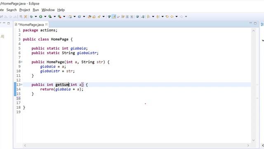This screenshot has height=149, width=264.
Task: Click the editor vertical scrollbar up arrow
Action: [x=254, y=31]
